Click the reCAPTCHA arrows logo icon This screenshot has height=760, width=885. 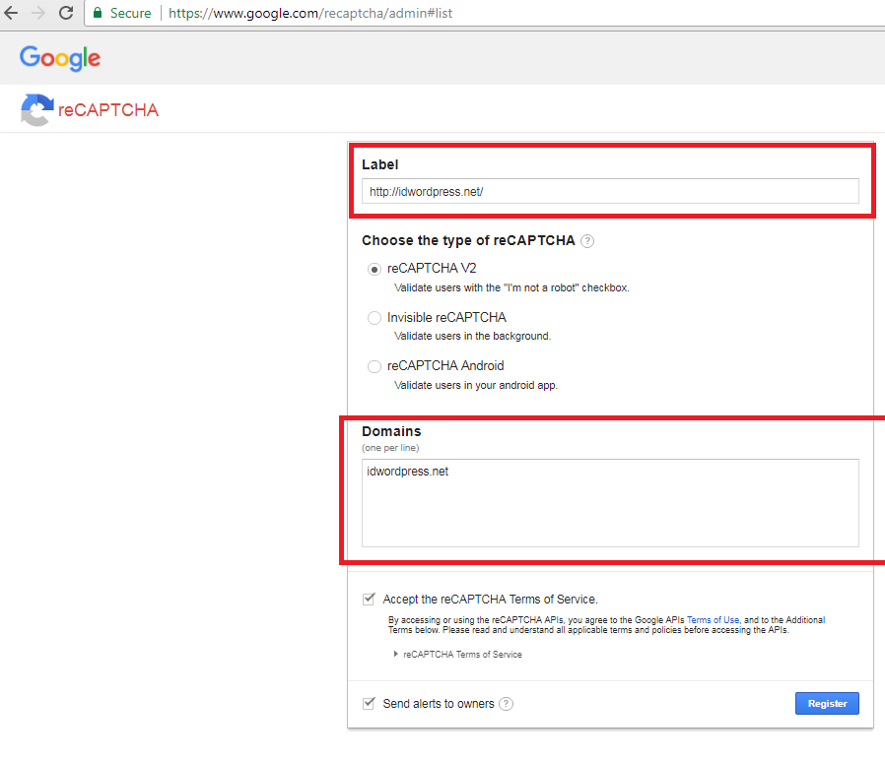point(36,109)
